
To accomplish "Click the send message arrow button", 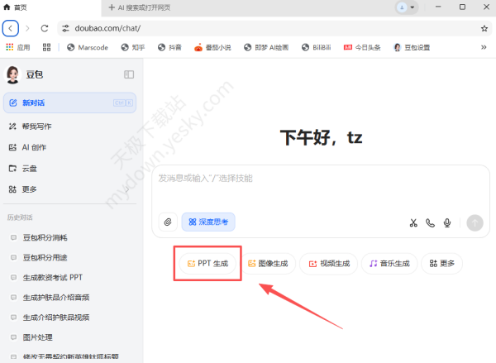I will [x=475, y=222].
